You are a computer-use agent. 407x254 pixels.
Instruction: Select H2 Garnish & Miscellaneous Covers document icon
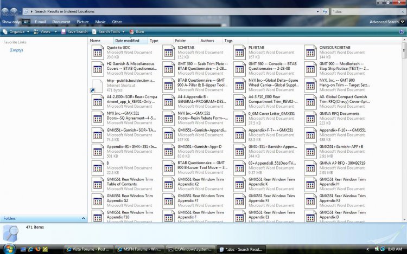98,69
